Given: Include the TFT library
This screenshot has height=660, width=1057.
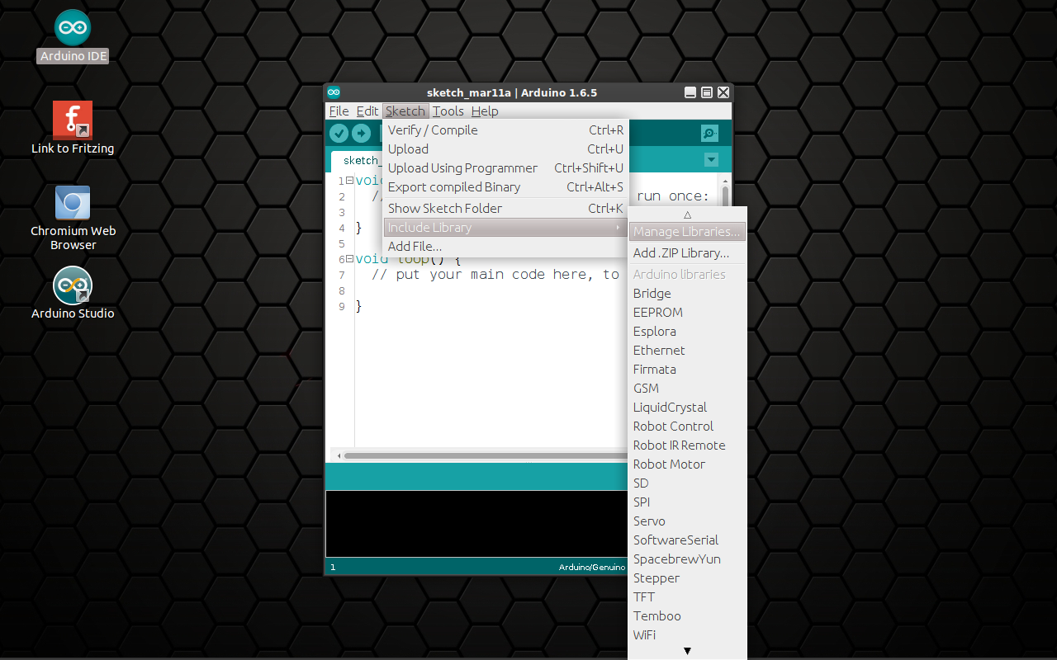Looking at the screenshot, I should (687, 597).
